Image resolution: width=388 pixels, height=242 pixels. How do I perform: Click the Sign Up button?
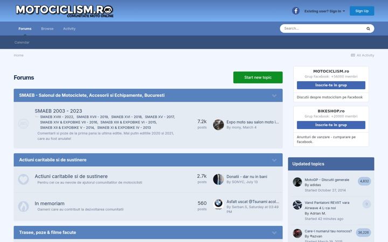click(362, 11)
